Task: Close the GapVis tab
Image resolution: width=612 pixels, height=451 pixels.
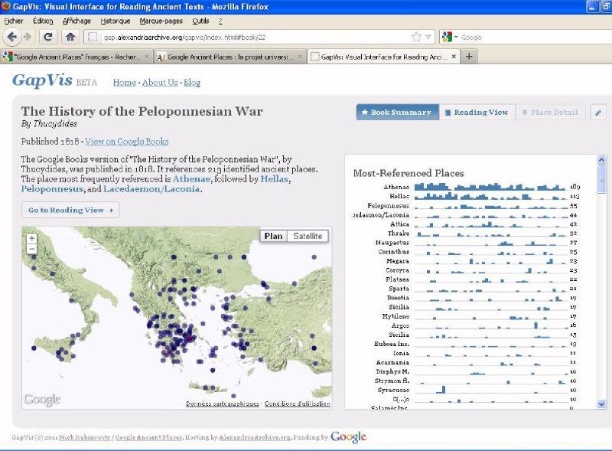Action: 454,57
